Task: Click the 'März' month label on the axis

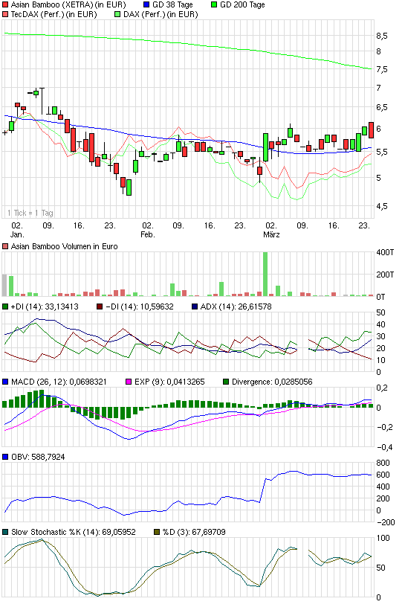Action: (271, 234)
